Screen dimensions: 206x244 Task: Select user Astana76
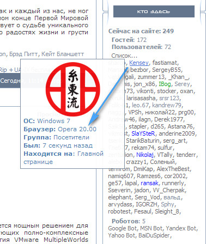[x=180, y=126]
